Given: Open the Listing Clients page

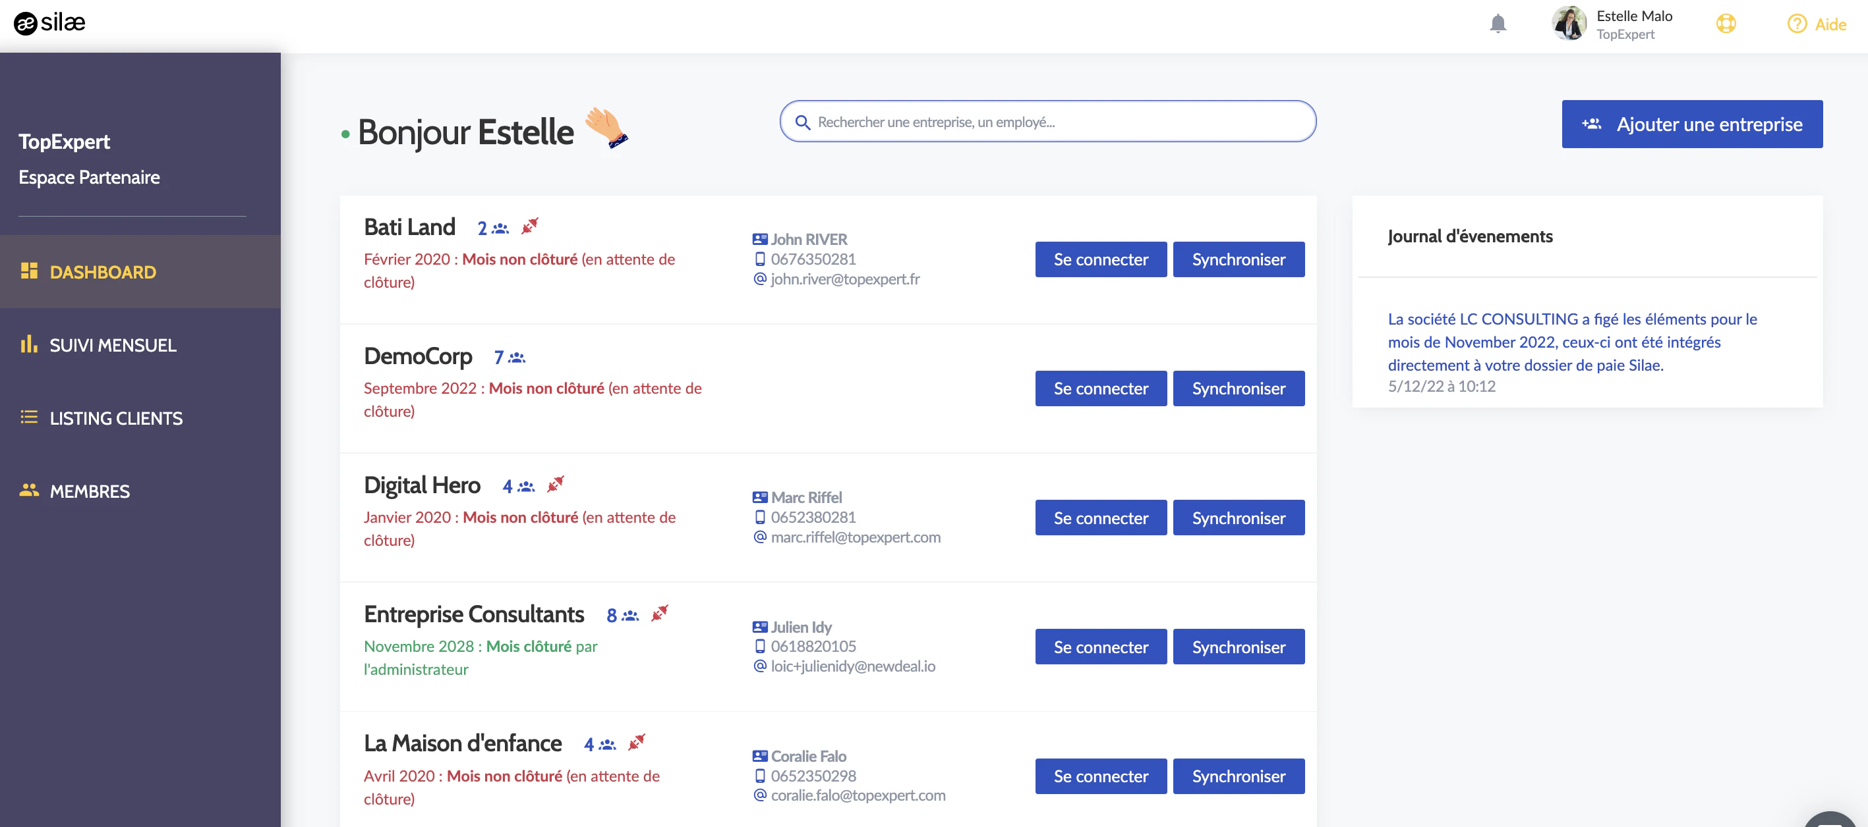Looking at the screenshot, I should (115, 418).
